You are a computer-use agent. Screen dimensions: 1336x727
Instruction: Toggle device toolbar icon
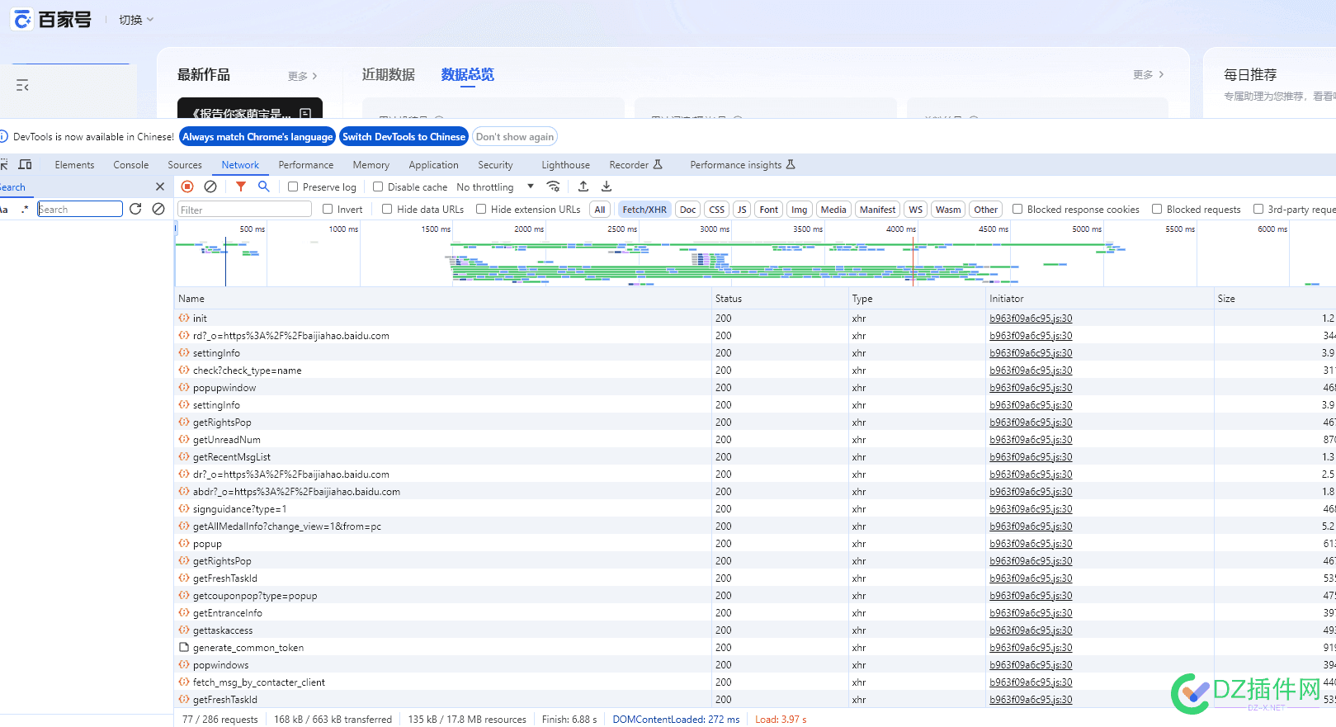(26, 164)
